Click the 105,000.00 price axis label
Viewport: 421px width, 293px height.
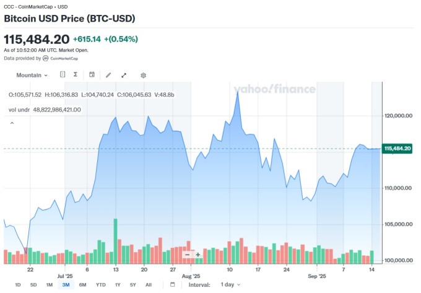tap(399, 224)
